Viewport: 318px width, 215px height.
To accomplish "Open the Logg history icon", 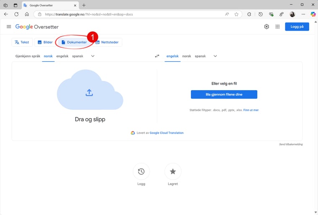I will (141, 171).
